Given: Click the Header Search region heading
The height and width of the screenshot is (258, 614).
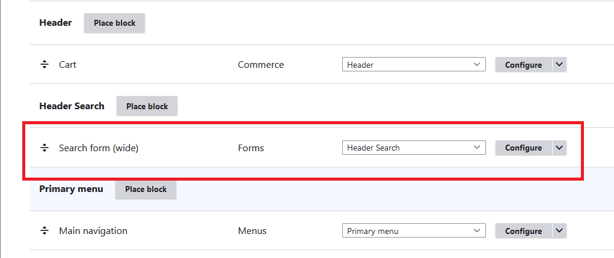Looking at the screenshot, I should pyautogui.click(x=72, y=106).
